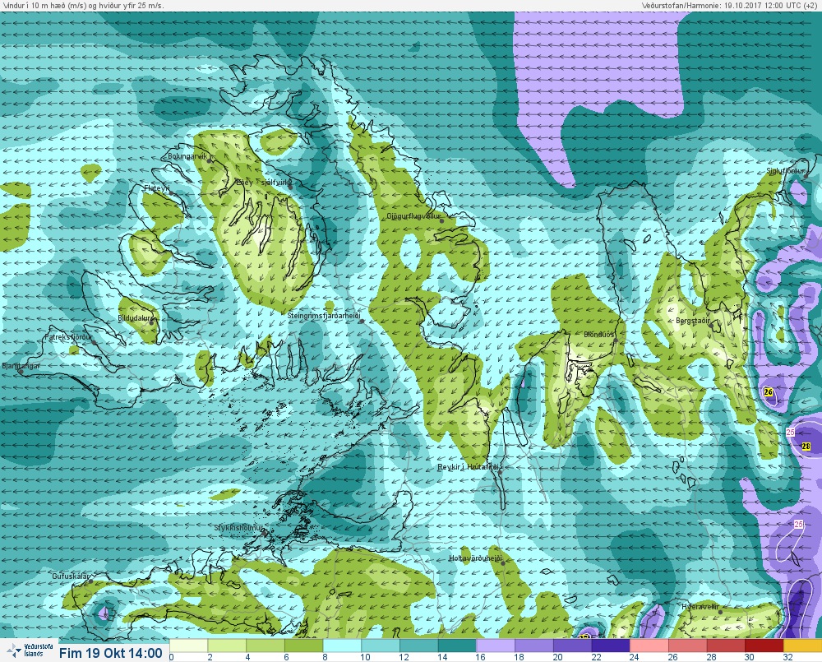This screenshot has width=822, height=662.
Task: Pick the 4–6 m/s green legend swatch
Action: (x=266, y=646)
